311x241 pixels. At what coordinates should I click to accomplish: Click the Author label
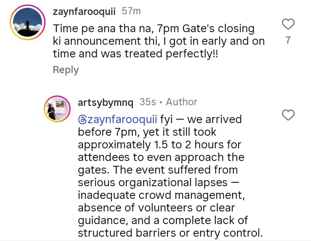click(182, 102)
